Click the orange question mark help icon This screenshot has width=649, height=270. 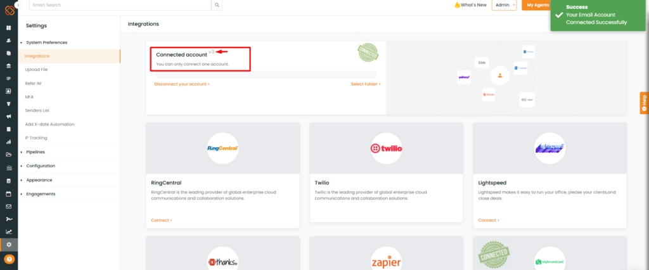coord(9,259)
